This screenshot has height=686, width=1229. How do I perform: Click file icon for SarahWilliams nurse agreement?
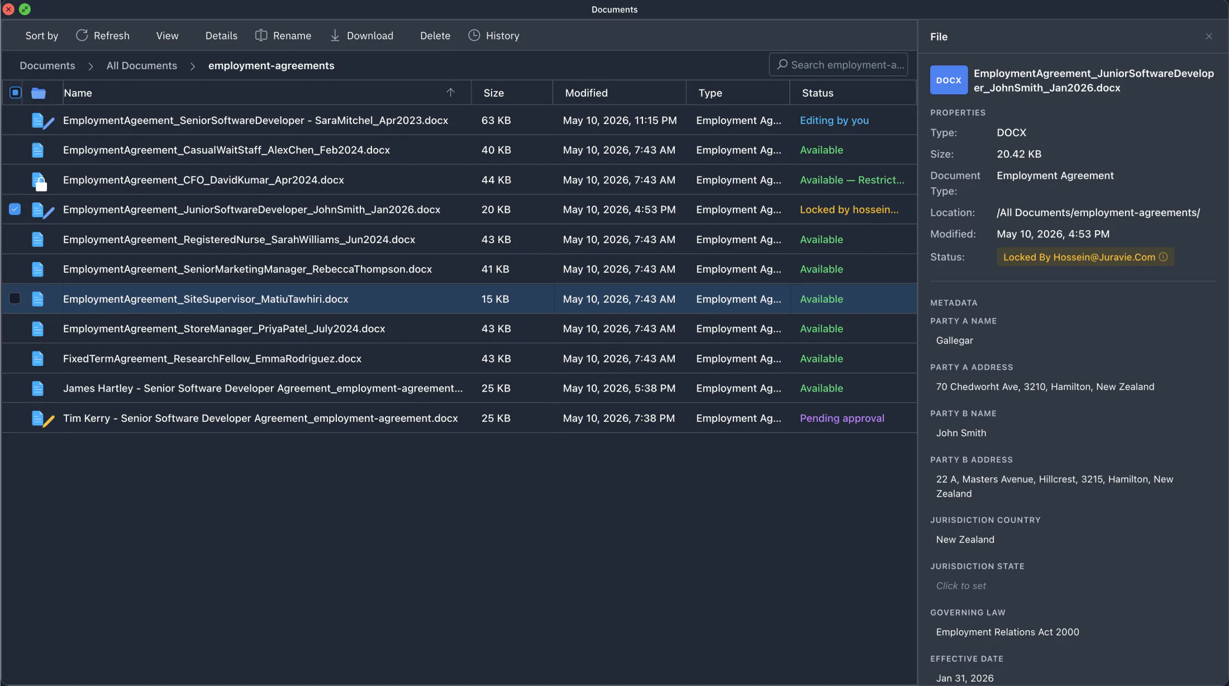(x=37, y=240)
